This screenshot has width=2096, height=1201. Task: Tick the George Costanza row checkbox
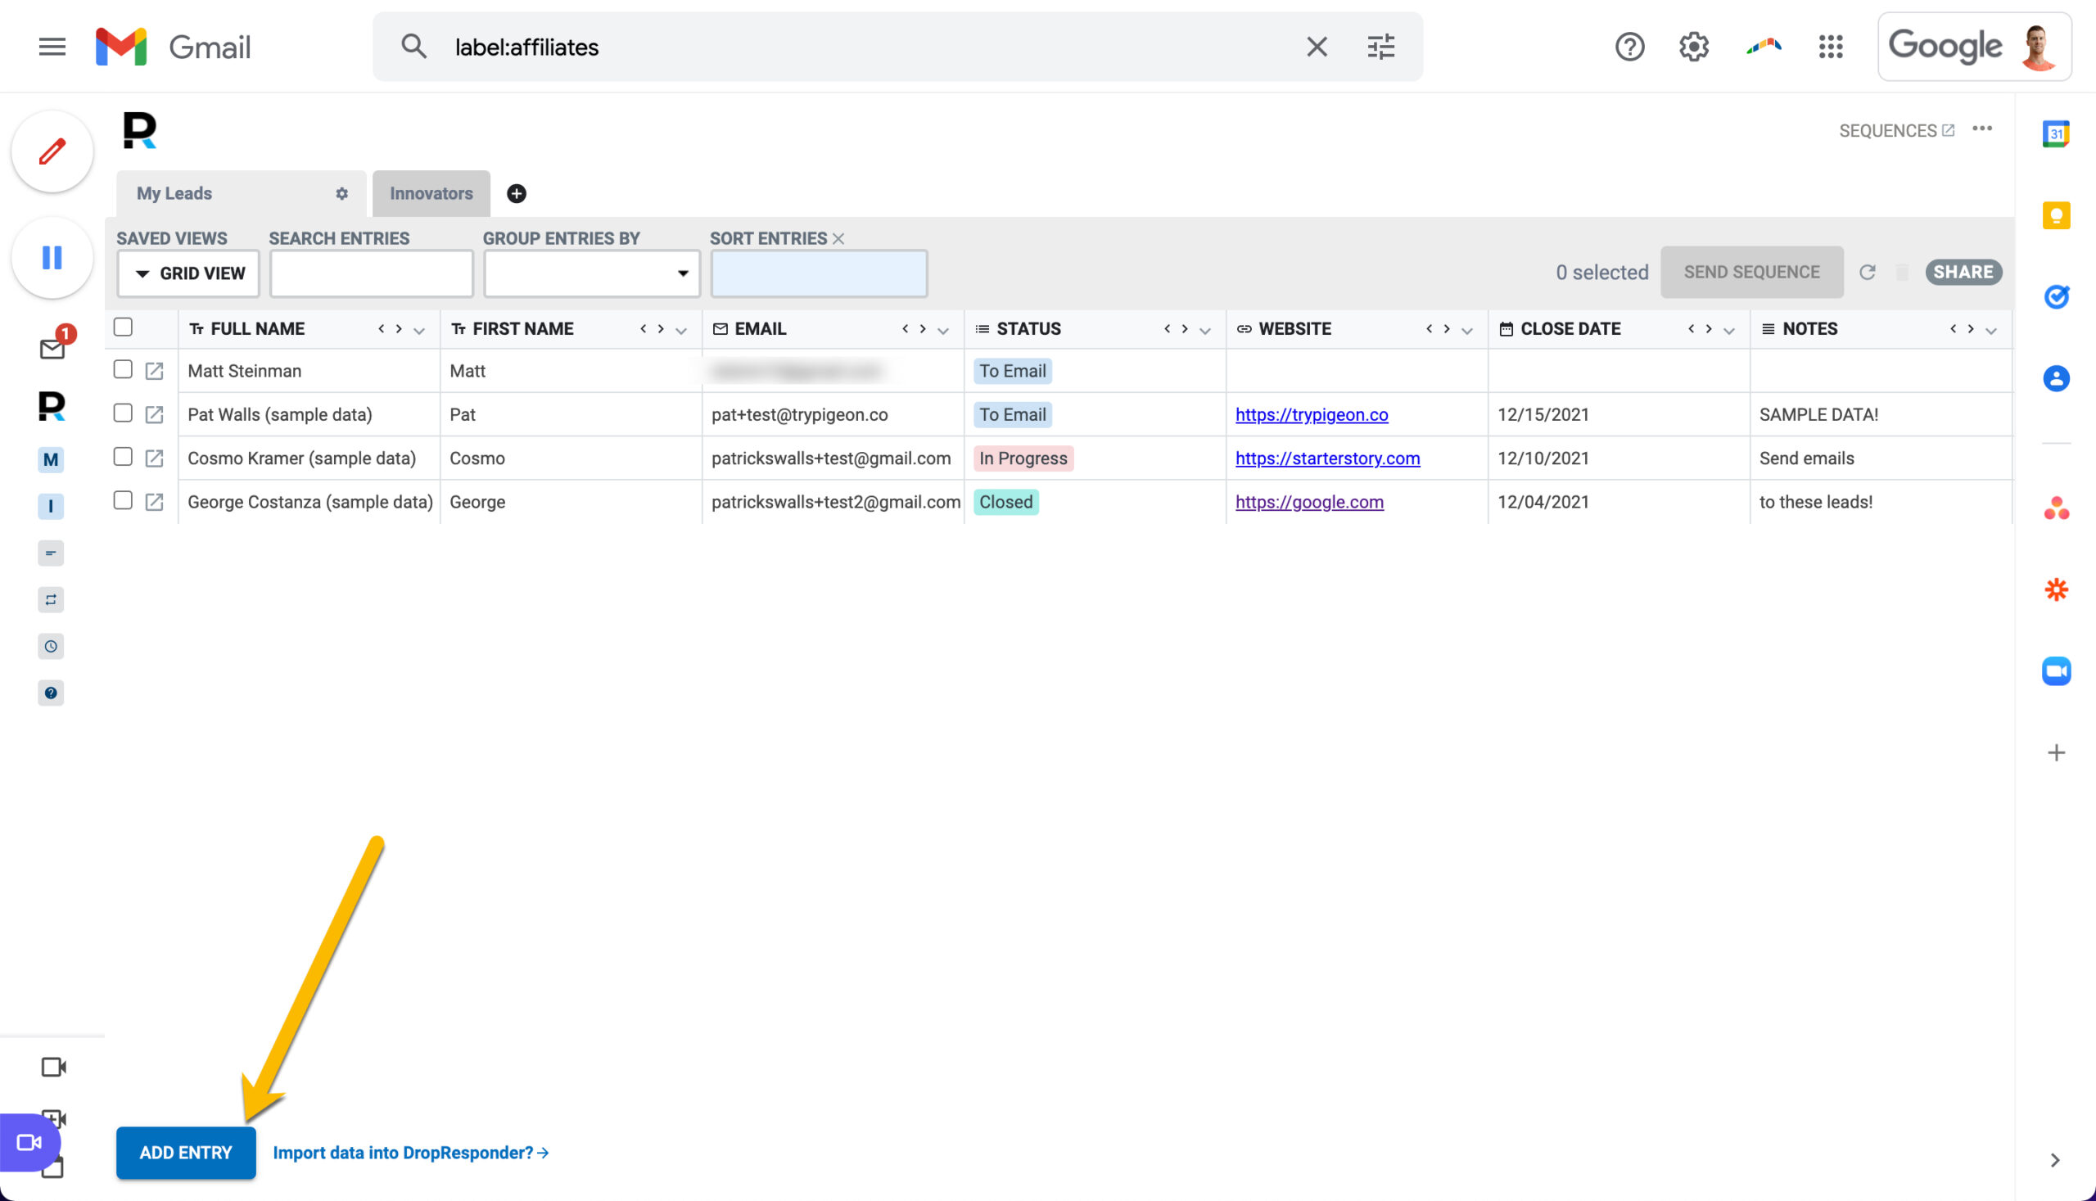(x=123, y=501)
